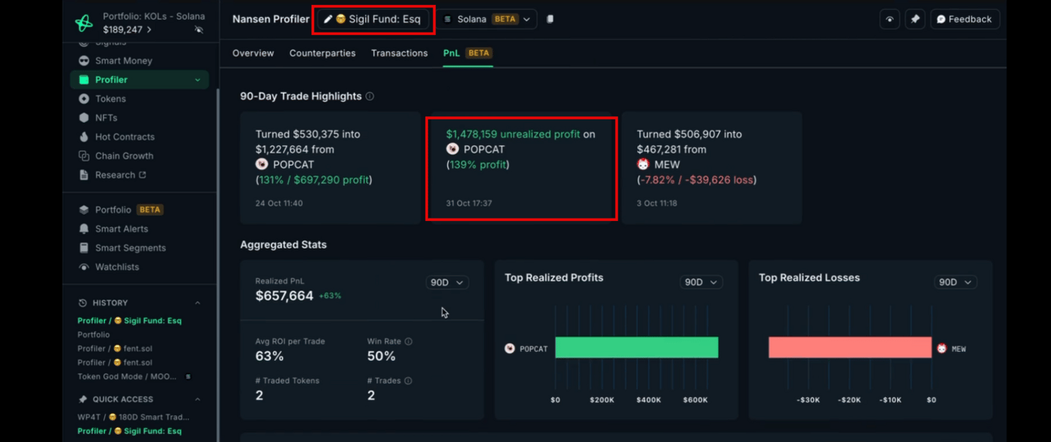Click the Smart Segments icon
The image size is (1051, 442).
84,248
